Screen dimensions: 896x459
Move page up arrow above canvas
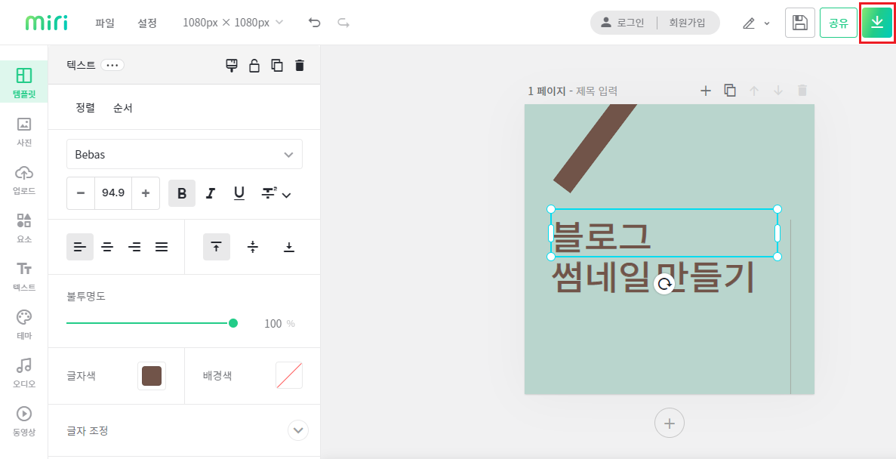point(754,91)
